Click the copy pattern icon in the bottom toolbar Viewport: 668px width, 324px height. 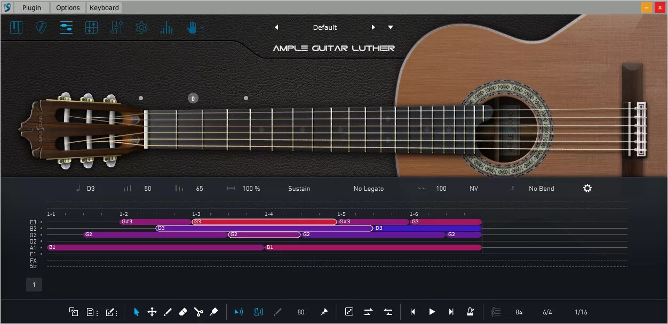[74, 312]
